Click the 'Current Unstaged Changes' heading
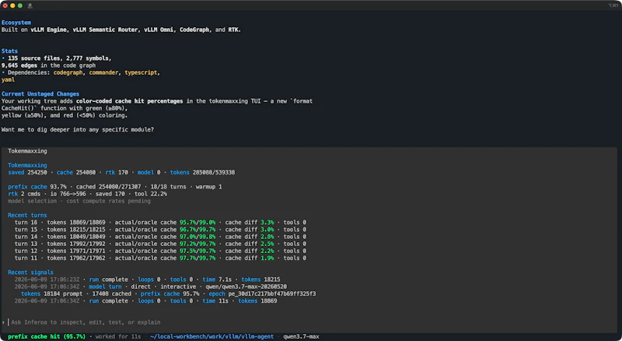622x341 pixels. (x=40, y=93)
